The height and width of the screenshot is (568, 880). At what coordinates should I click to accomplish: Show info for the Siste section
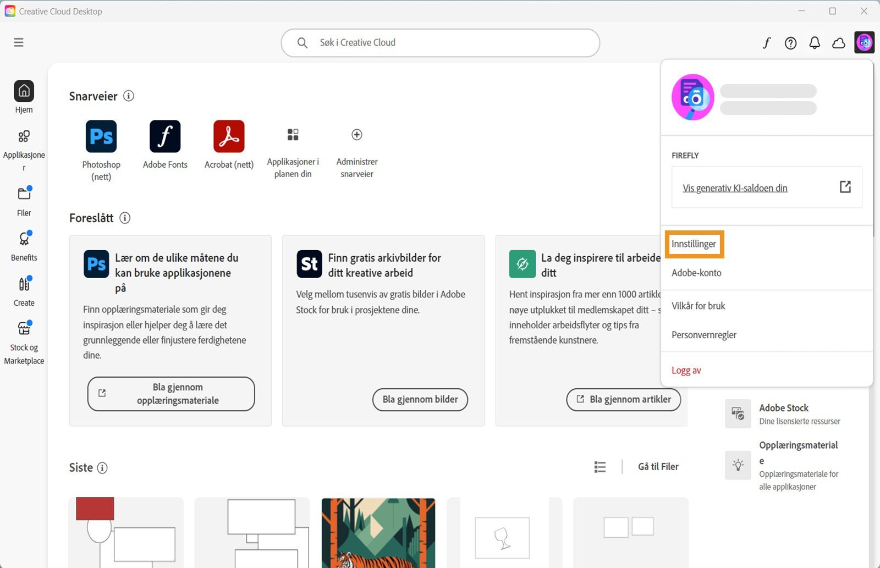click(x=102, y=467)
